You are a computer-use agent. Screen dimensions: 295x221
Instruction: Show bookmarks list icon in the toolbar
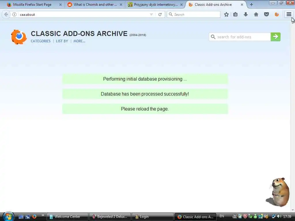tap(235, 14)
